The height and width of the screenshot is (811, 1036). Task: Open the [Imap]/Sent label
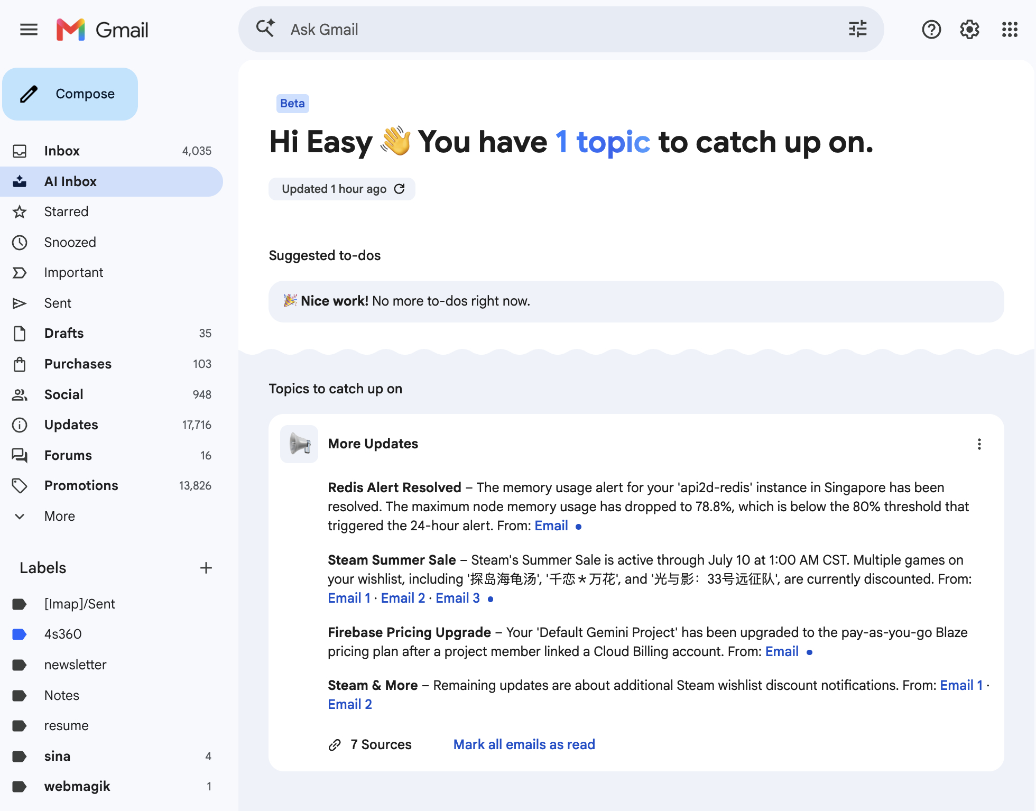pos(111,604)
